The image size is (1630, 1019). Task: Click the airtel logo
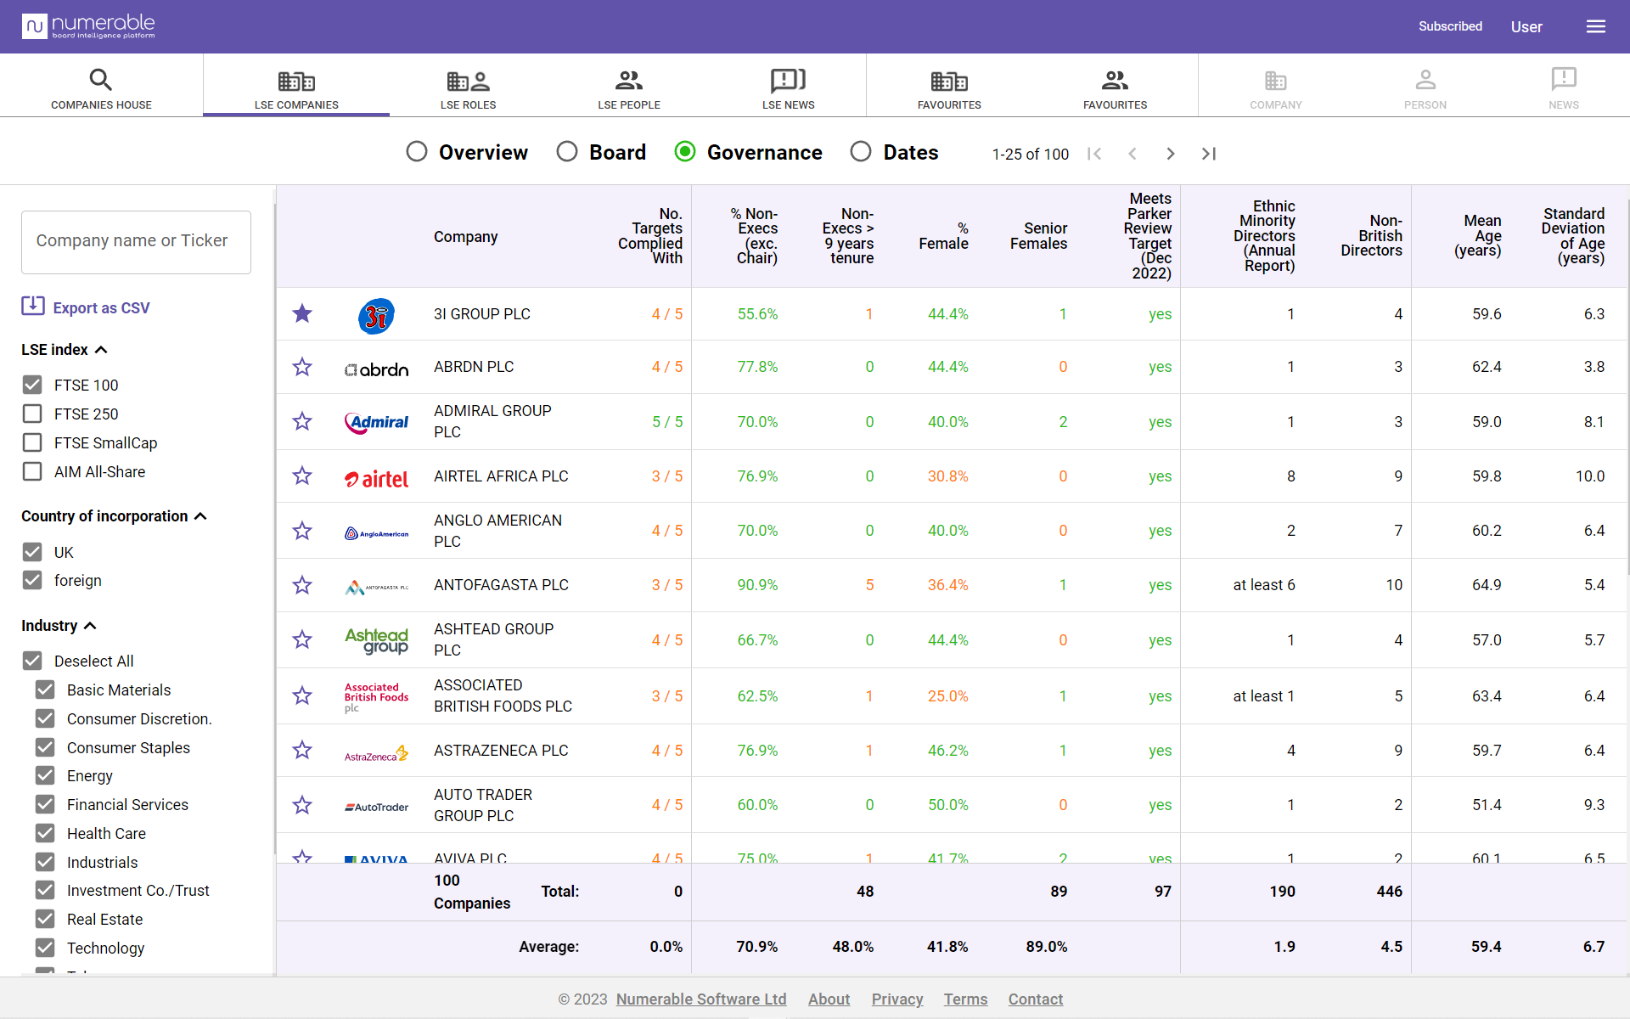click(377, 479)
